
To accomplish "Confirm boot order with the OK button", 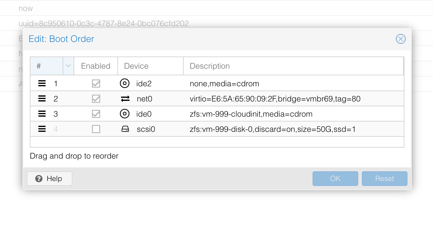I will click(335, 179).
